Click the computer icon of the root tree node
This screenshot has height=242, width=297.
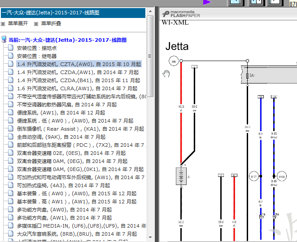coord(4,39)
